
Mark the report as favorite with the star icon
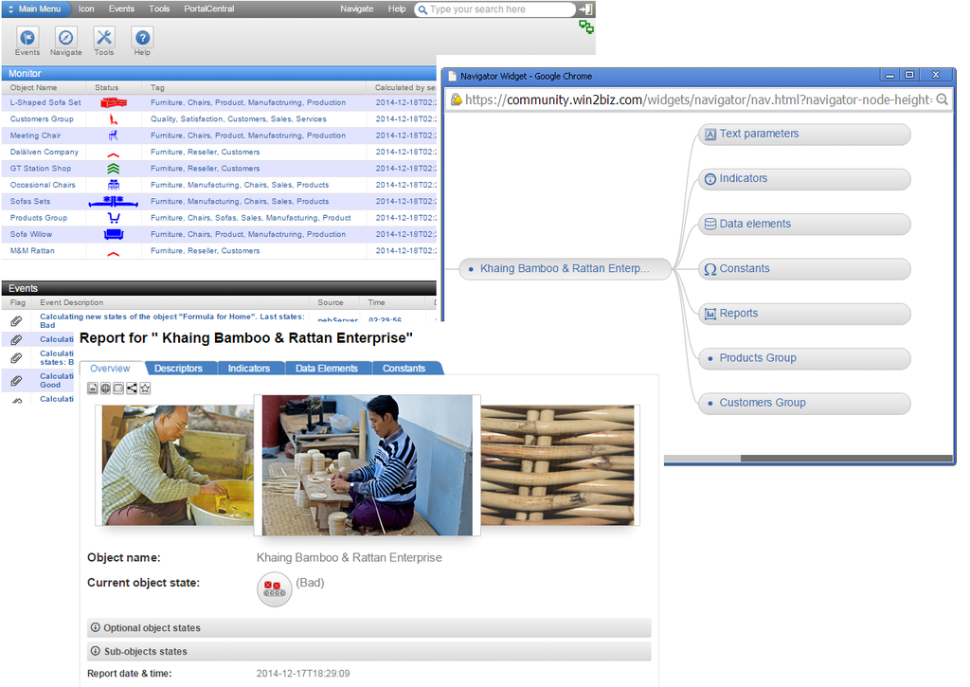pyautogui.click(x=145, y=388)
